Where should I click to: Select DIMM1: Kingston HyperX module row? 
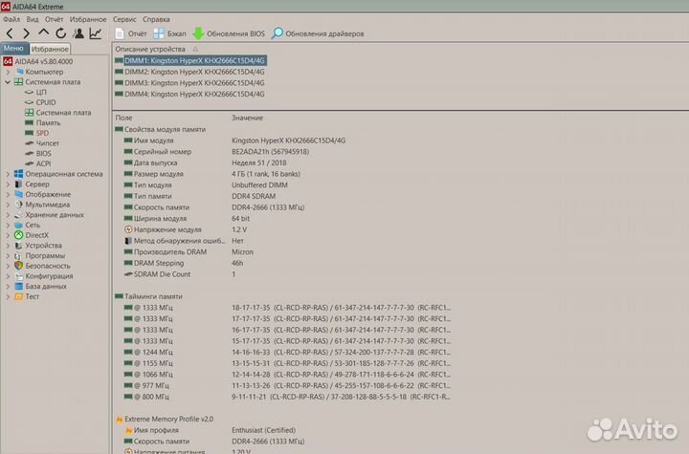190,60
